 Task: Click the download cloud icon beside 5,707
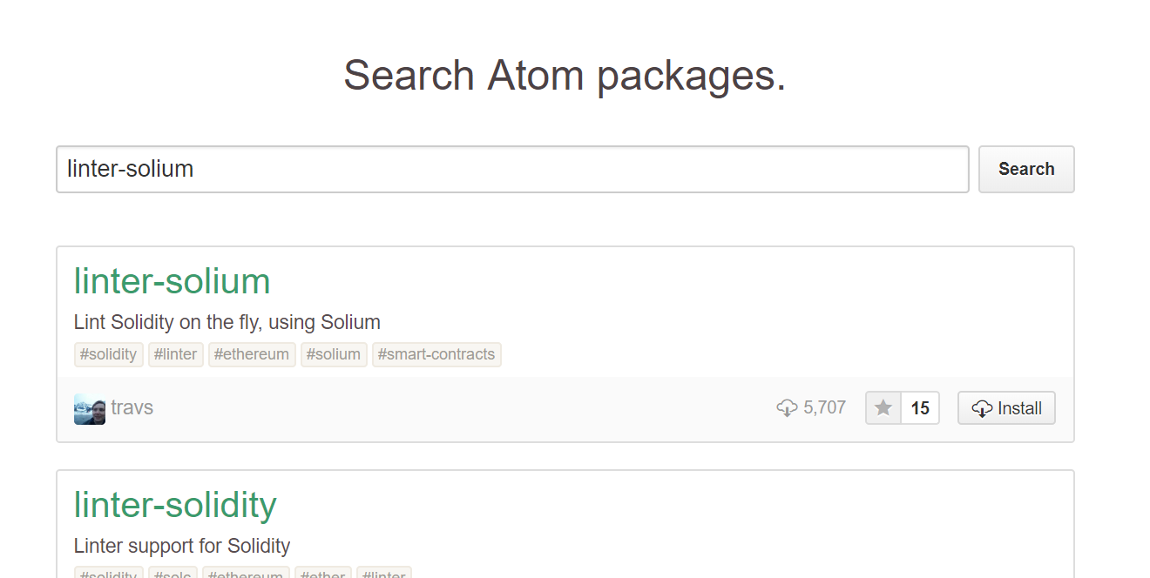788,407
